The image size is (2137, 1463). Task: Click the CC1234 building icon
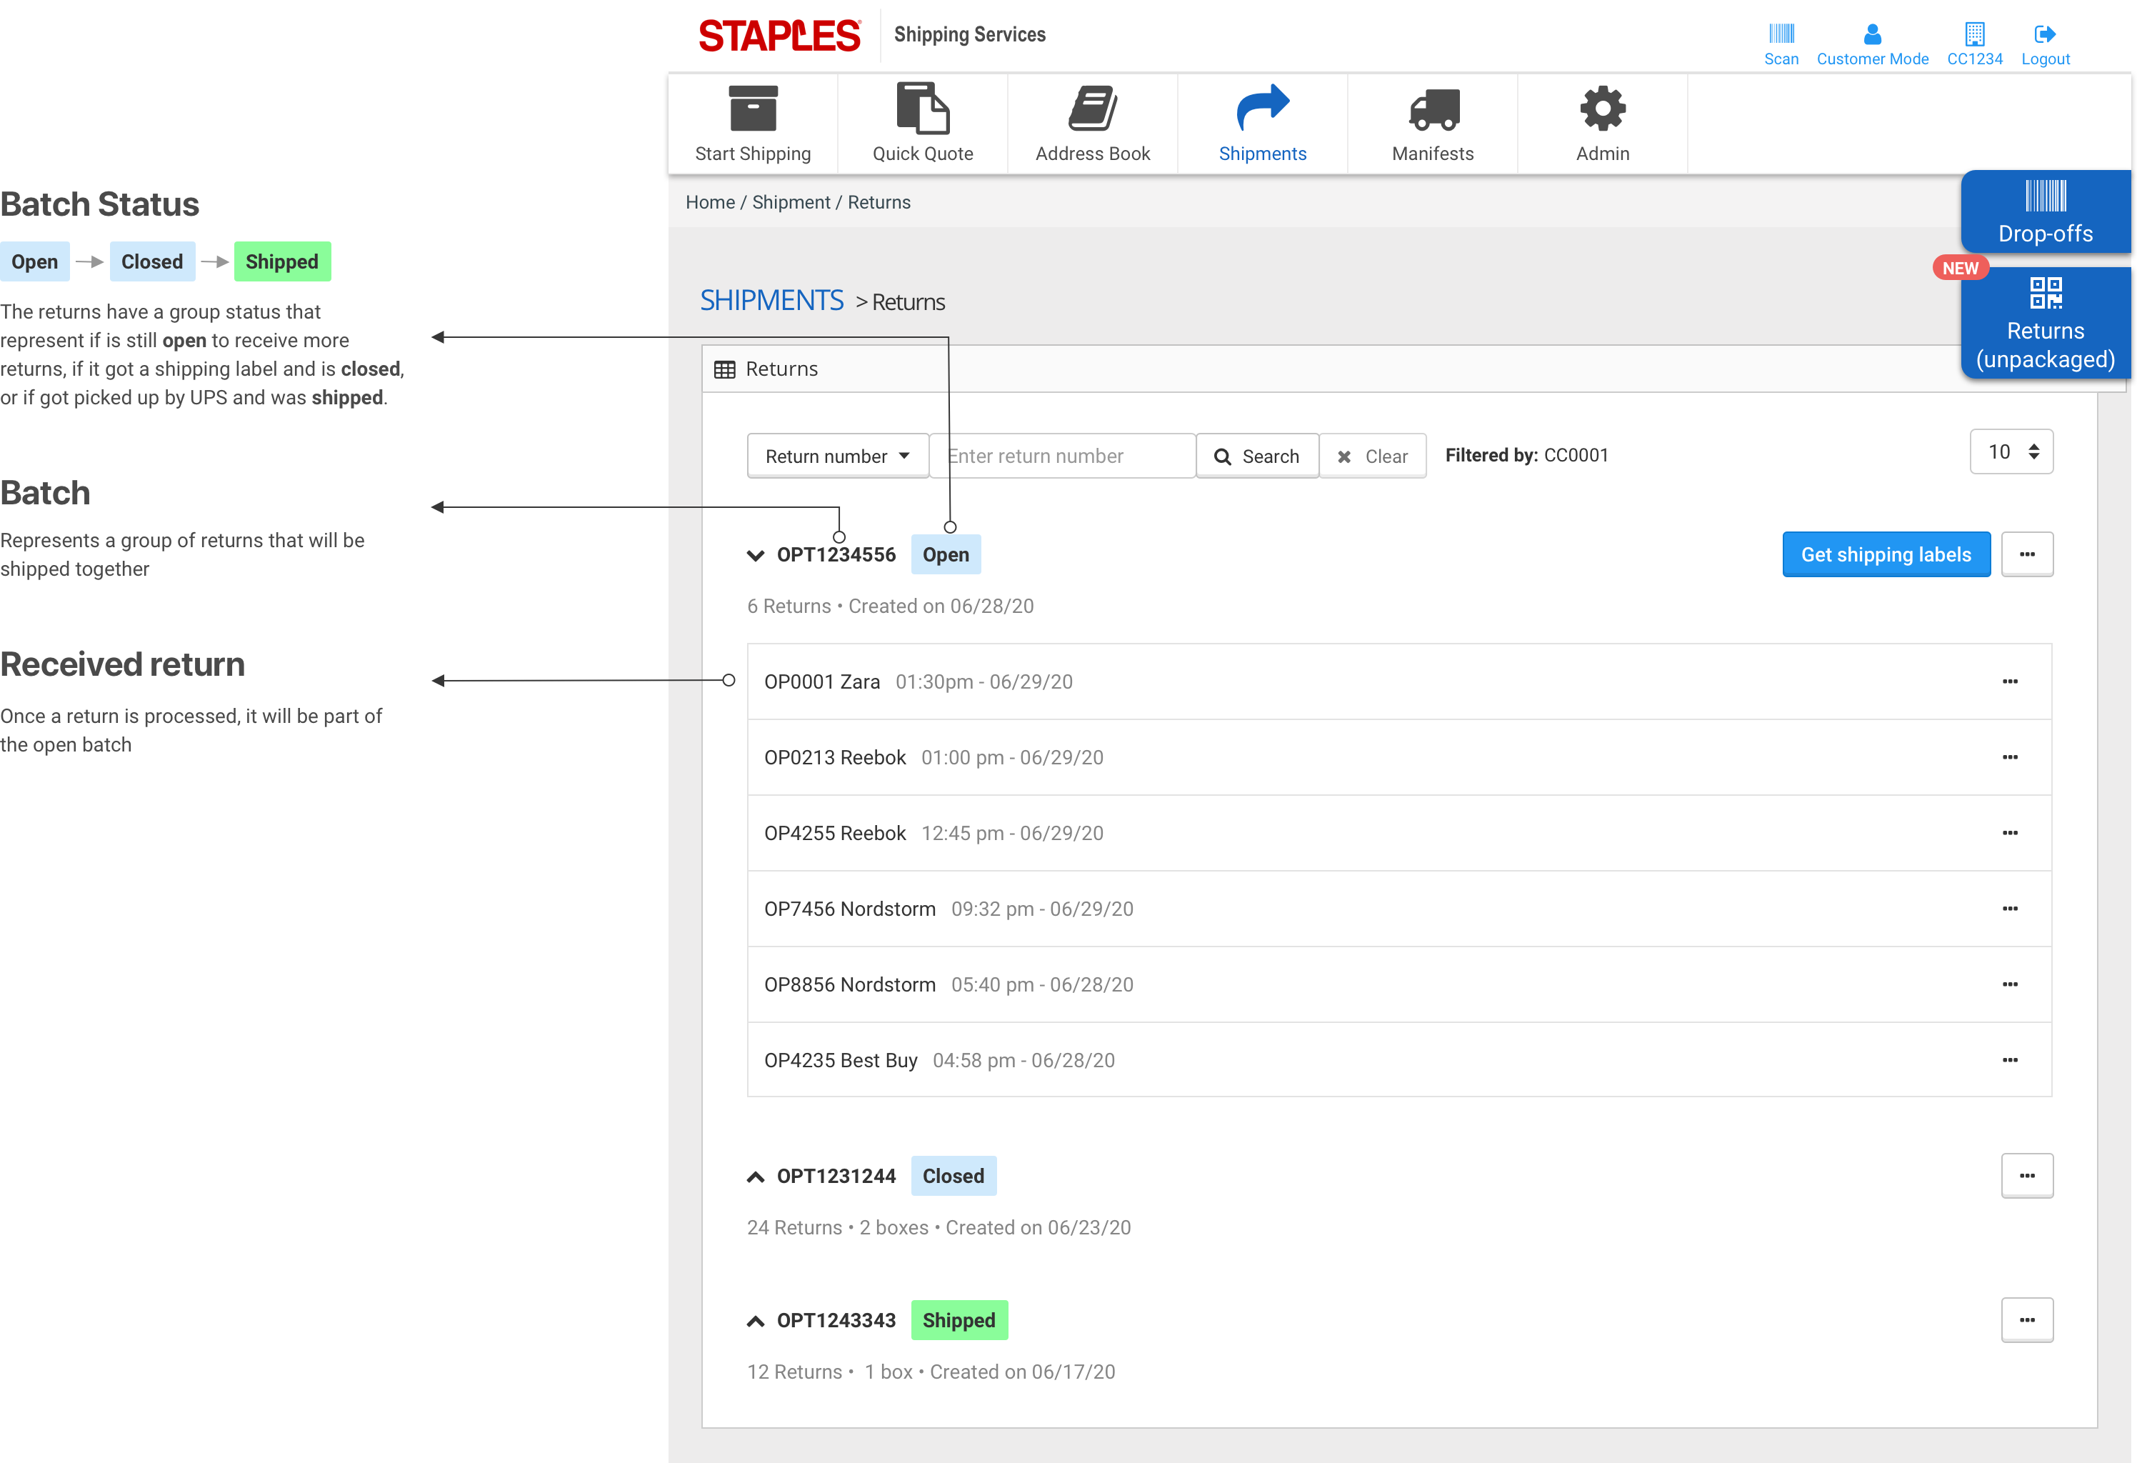(1973, 35)
